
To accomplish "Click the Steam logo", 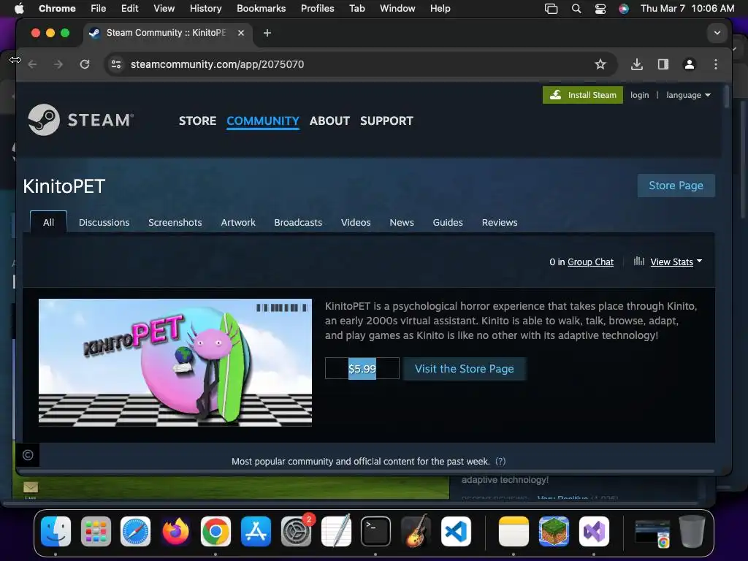I will pyautogui.click(x=80, y=120).
